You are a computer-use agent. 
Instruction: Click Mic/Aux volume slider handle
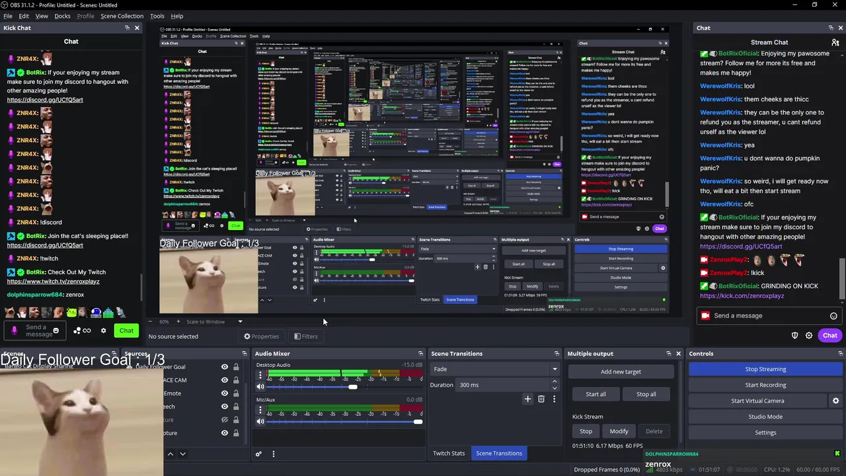418,421
